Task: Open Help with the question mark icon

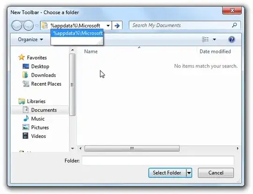Action: pos(231,39)
